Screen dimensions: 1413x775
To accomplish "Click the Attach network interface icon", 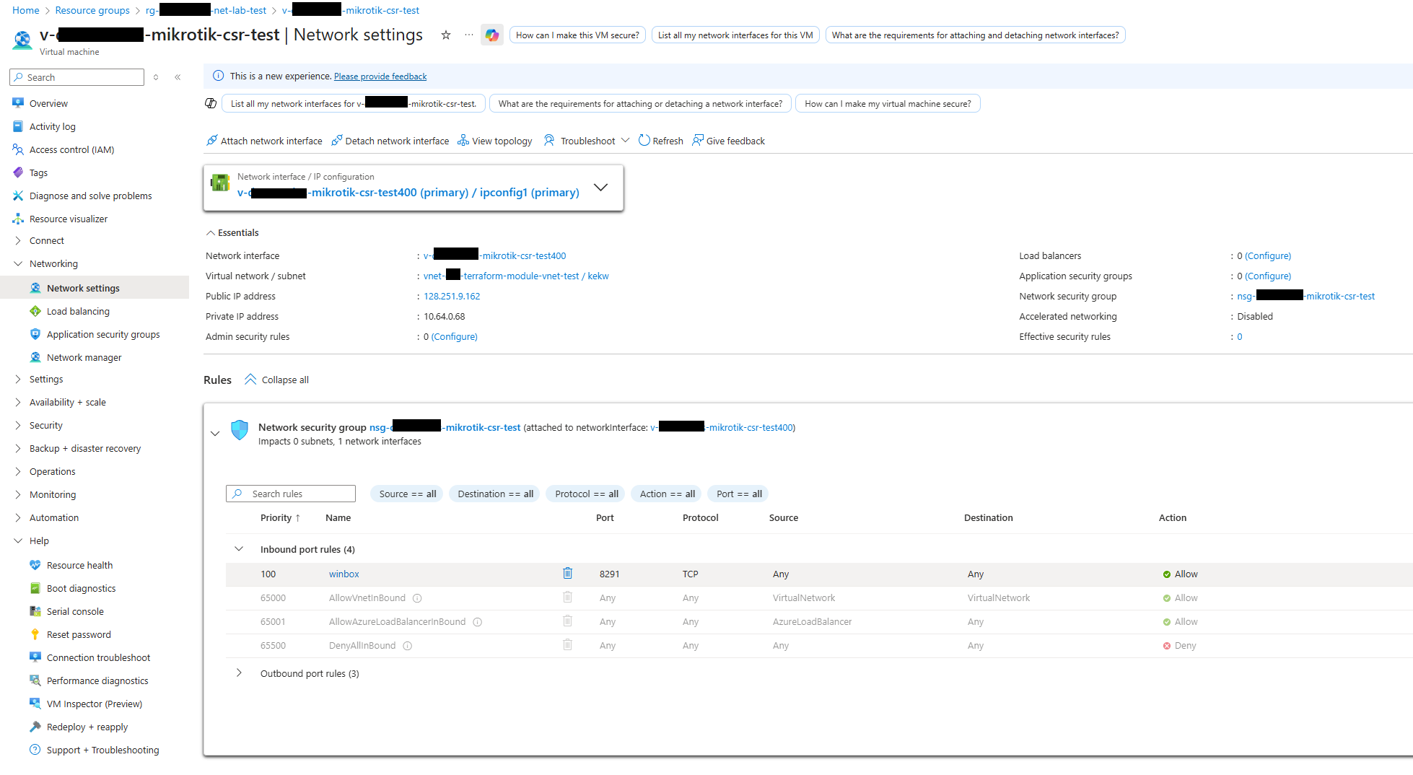I will [x=211, y=141].
